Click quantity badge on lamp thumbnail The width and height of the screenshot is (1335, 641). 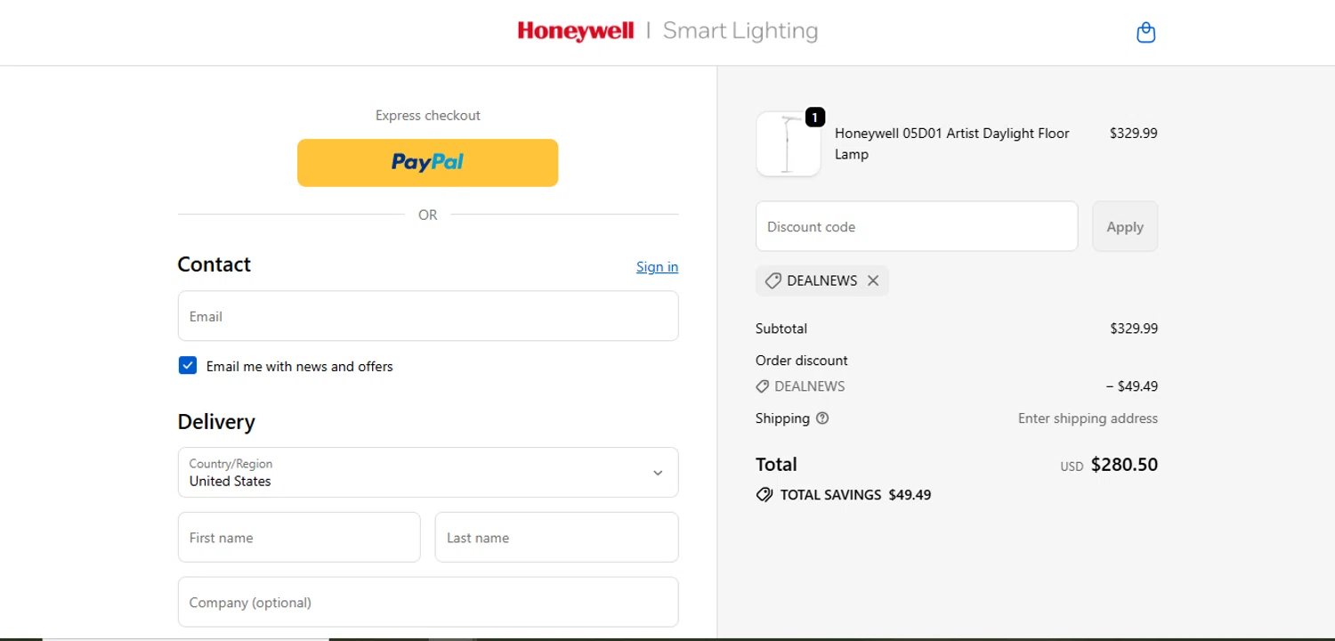(x=815, y=117)
